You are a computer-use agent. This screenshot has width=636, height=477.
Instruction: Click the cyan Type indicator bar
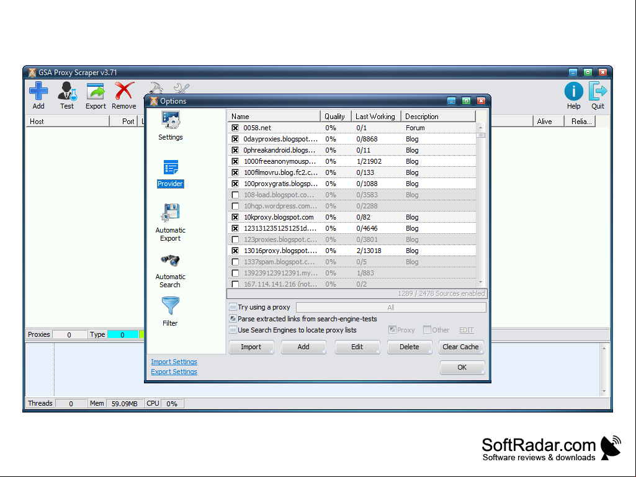tap(122, 334)
